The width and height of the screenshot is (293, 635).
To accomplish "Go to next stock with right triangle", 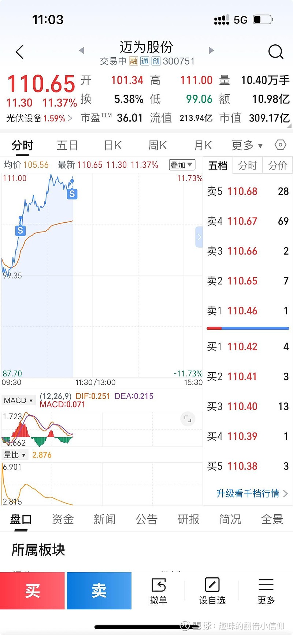I will [x=211, y=50].
